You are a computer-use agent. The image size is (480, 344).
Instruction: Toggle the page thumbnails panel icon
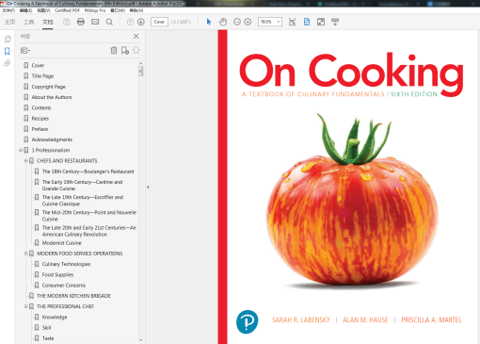click(x=8, y=39)
